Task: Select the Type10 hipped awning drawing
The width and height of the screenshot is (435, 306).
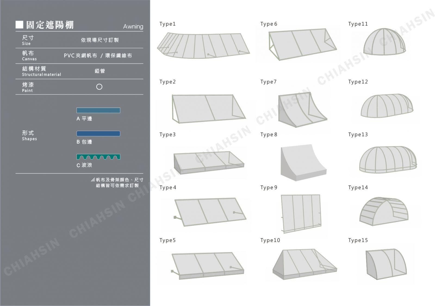Action: (x=304, y=264)
